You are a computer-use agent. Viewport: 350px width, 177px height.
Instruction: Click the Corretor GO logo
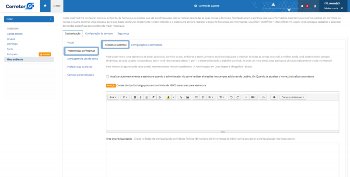(x=20, y=6)
